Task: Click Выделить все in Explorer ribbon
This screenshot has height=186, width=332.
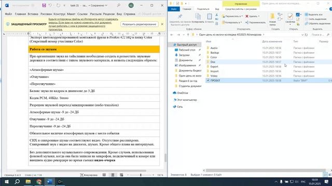Action: [x=313, y=14]
